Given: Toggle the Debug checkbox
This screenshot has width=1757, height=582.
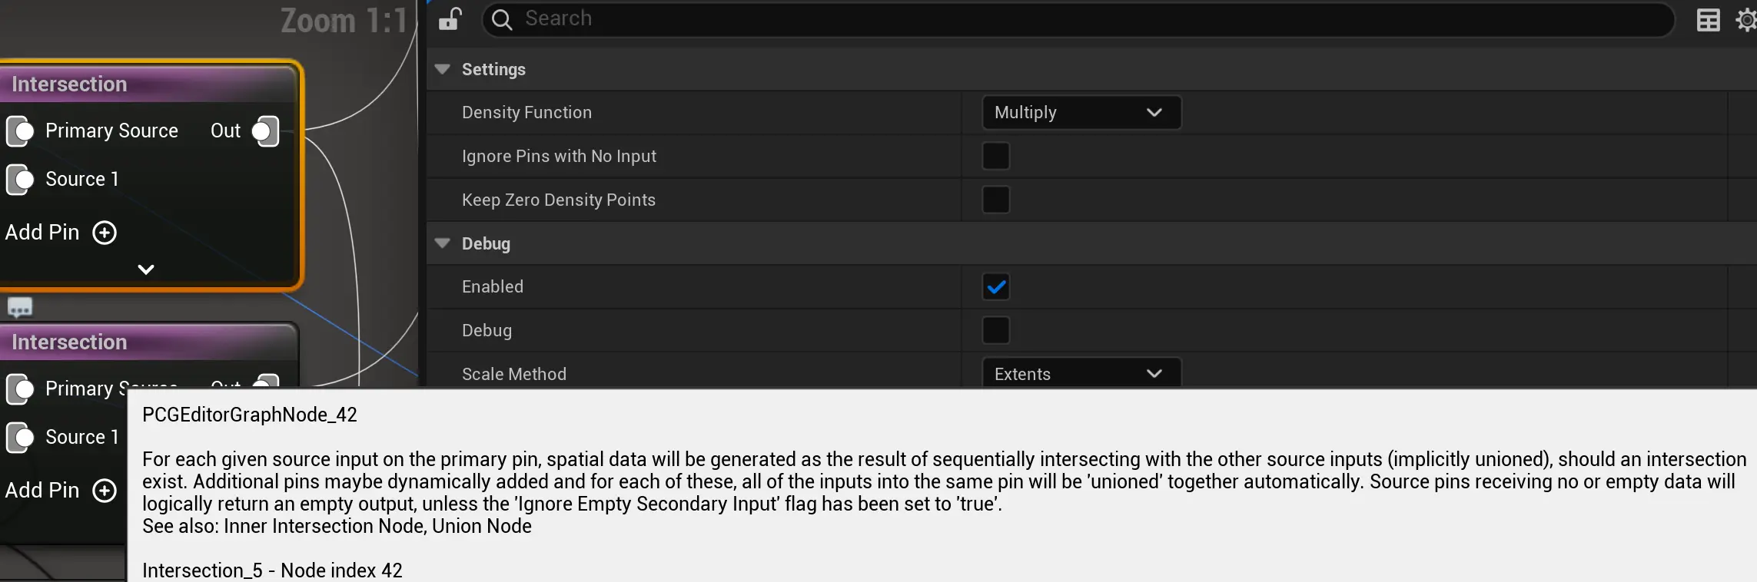Looking at the screenshot, I should tap(995, 331).
